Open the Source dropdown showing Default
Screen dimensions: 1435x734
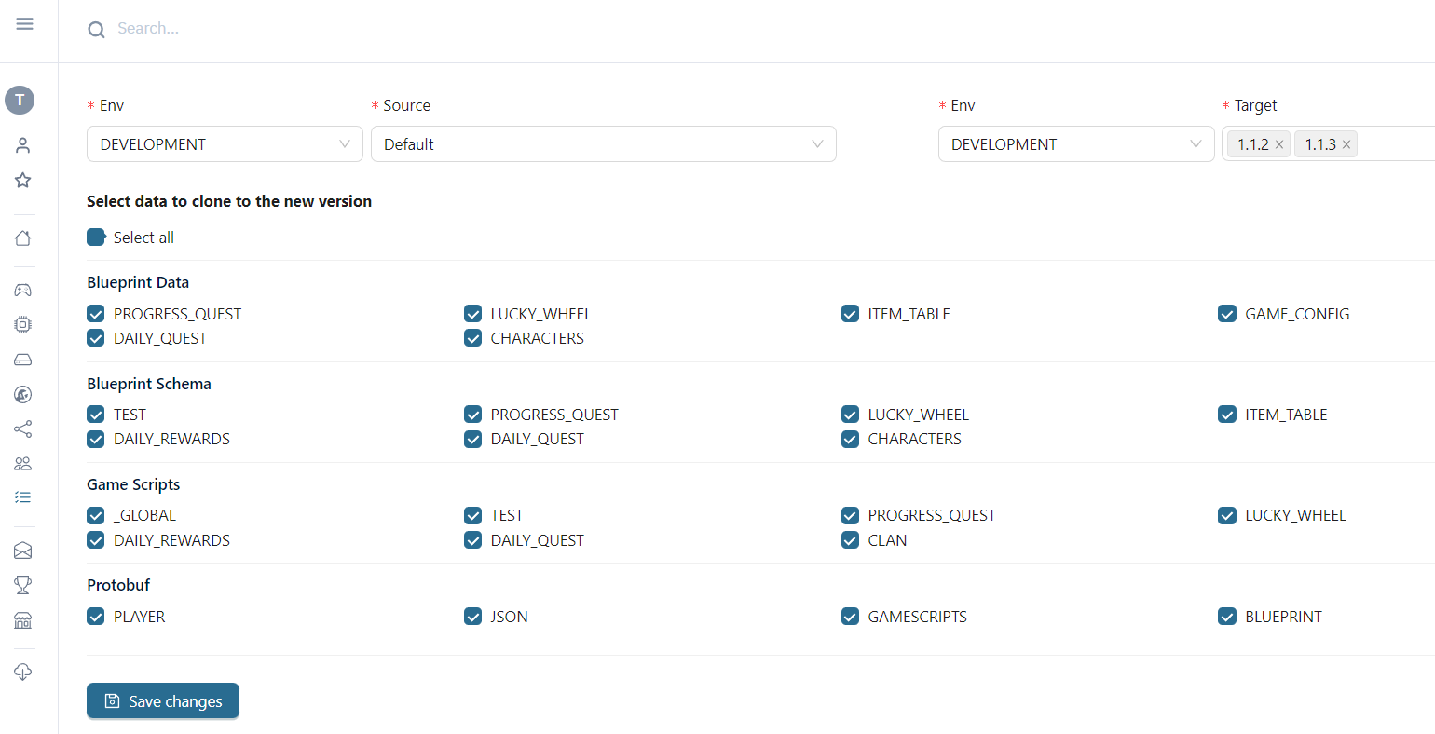coord(604,144)
